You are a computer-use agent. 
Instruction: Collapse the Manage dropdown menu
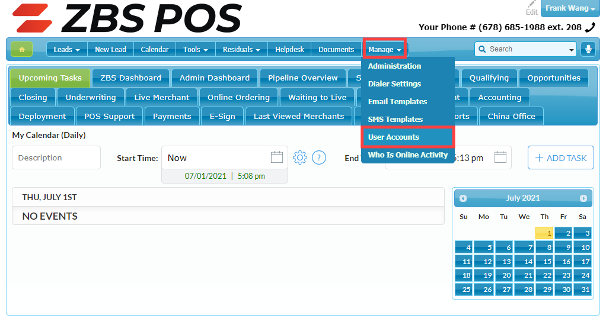pyautogui.click(x=385, y=49)
